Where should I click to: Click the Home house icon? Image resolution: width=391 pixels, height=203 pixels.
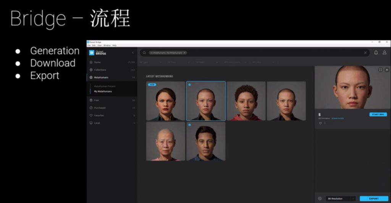[x=91, y=62]
